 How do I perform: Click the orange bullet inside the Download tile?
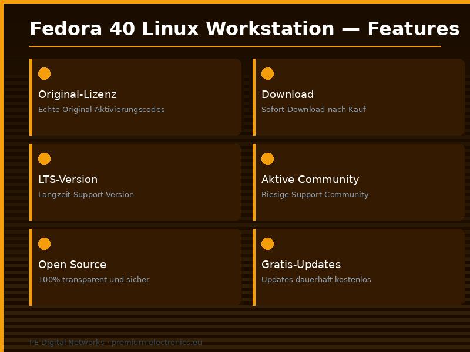[x=267, y=73]
